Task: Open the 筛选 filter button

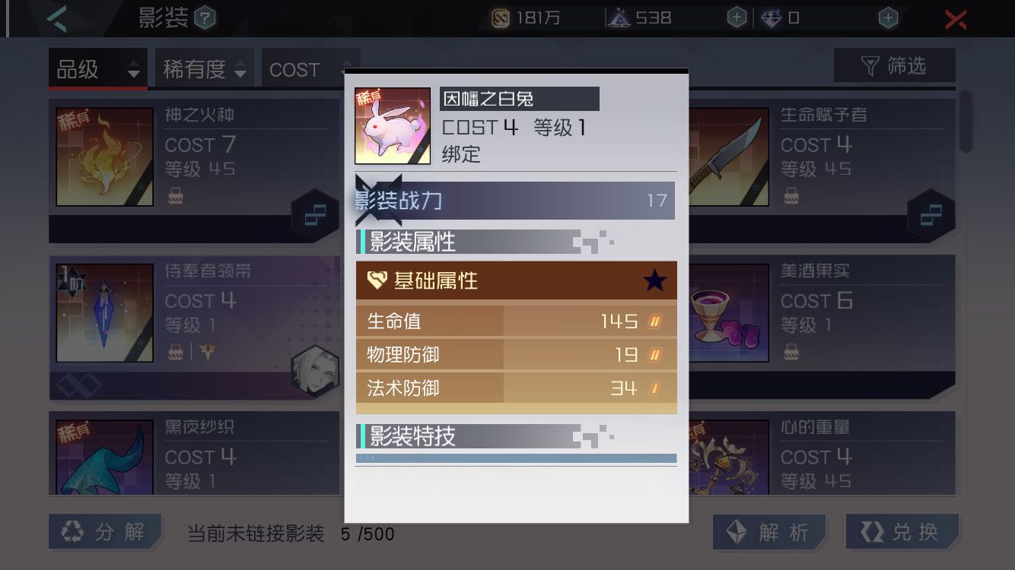Action: click(895, 66)
